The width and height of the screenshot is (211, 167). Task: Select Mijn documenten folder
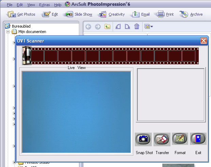pos(32,32)
